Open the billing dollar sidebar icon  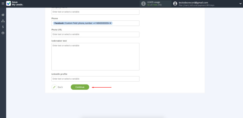(x=3, y=27)
